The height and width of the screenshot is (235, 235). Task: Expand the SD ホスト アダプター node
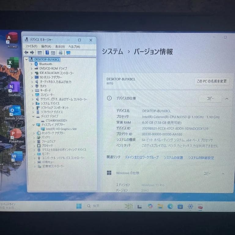click(x=32, y=77)
